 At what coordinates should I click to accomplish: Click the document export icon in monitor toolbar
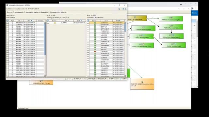pyautogui.click(x=119, y=9)
